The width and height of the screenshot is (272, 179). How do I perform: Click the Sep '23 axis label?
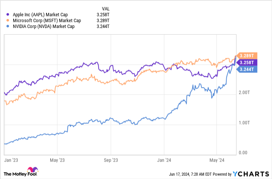click(111, 160)
